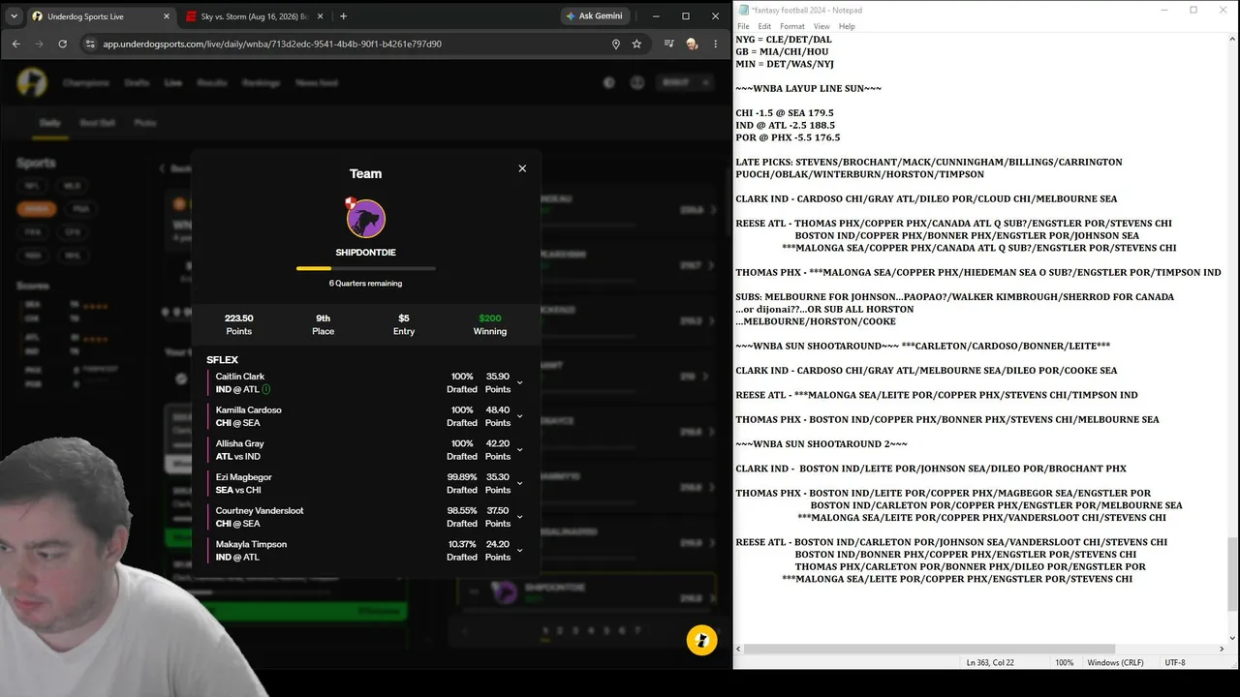Switch to the Sky vs. Storm tab
The height and width of the screenshot is (697, 1240).
[254, 16]
